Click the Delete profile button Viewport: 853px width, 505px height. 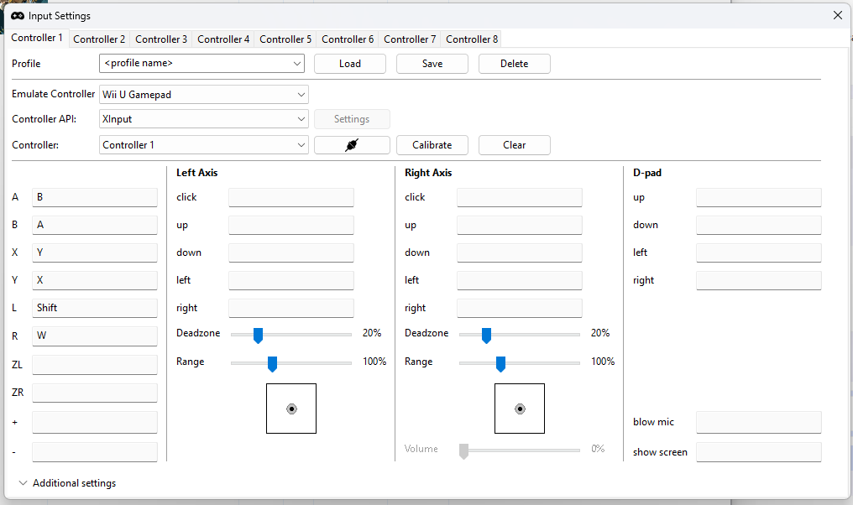pos(514,64)
